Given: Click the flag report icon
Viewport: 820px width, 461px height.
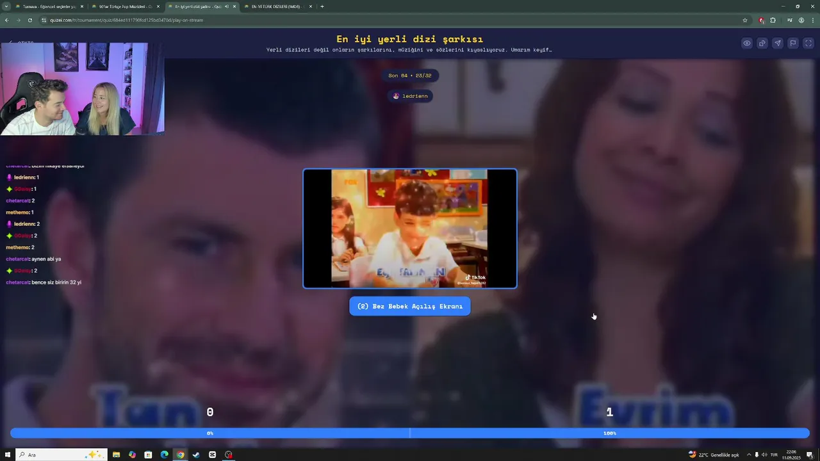Looking at the screenshot, I should pos(793,44).
